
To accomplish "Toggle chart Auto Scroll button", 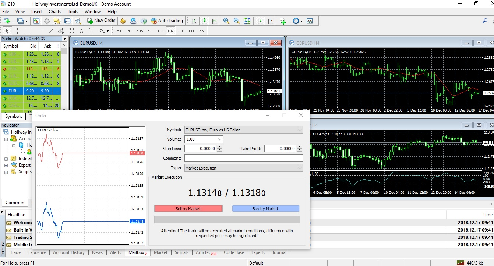I will [x=260, y=21].
